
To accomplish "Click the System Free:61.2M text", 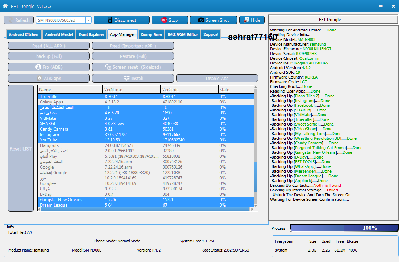I will coord(197,241).
